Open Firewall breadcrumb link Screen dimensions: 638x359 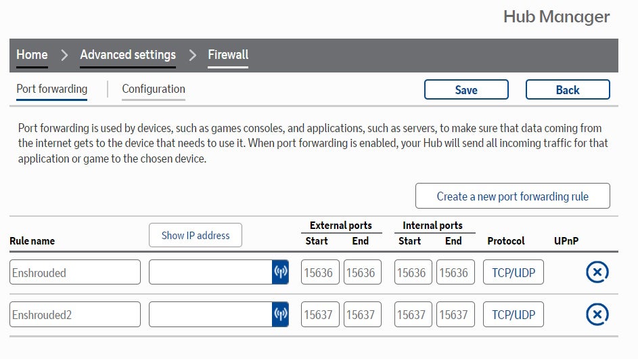[228, 55]
